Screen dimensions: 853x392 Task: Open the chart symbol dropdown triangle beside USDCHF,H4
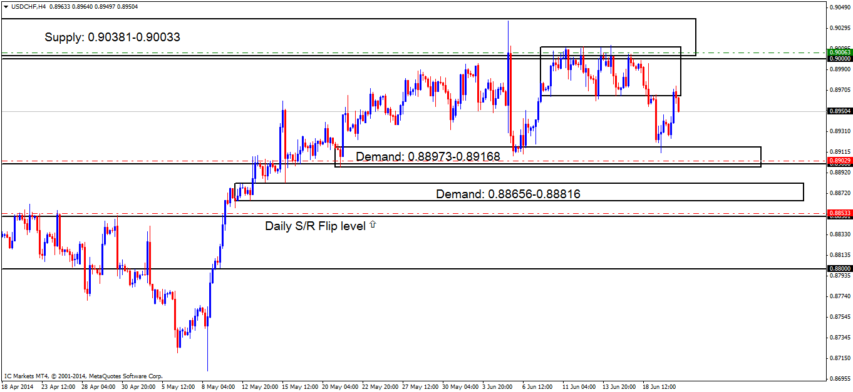pyautogui.click(x=6, y=6)
